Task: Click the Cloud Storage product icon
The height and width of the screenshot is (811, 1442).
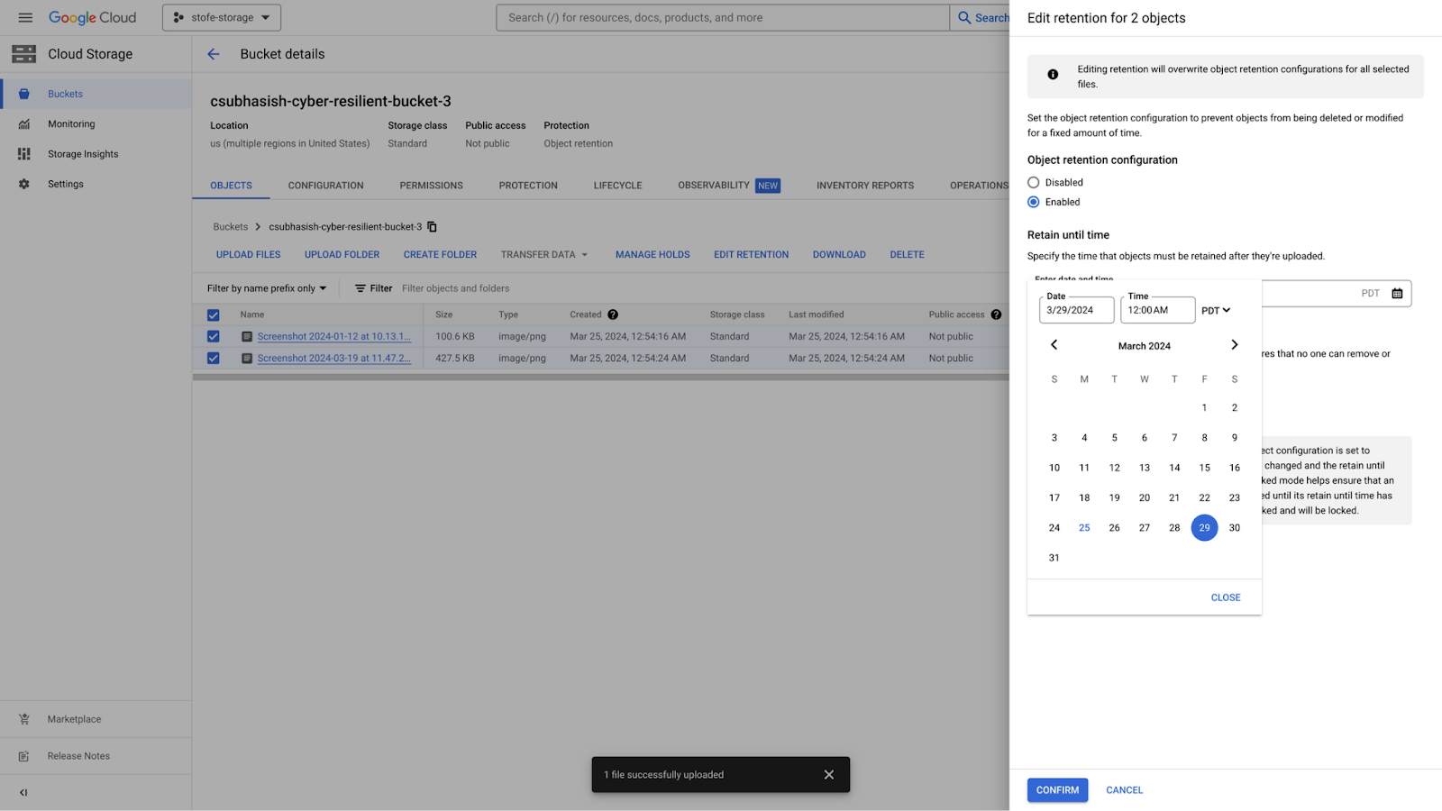Action: [x=24, y=54]
